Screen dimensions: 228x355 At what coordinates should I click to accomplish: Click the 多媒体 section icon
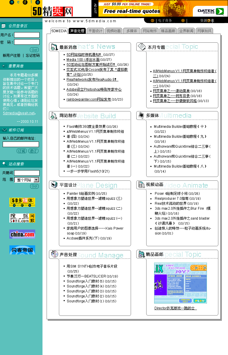click(x=141, y=115)
